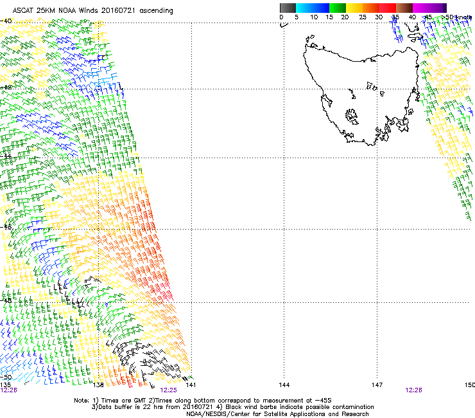Click the '141' longitude axis label
475x418 pixels.
[x=191, y=385]
